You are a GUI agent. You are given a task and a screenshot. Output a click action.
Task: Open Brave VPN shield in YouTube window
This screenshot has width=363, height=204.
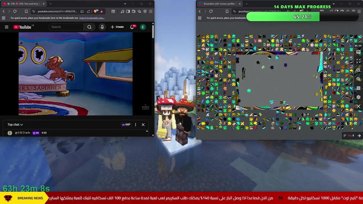coord(145,11)
